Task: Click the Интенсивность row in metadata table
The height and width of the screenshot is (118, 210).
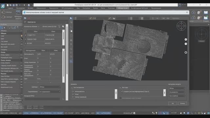Action: point(43,54)
